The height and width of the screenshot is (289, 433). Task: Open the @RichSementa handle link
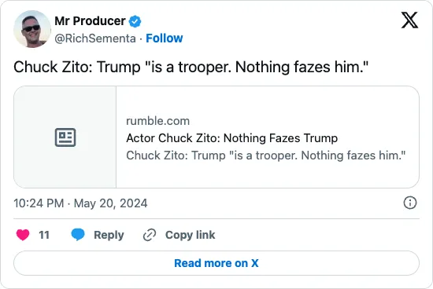(95, 38)
